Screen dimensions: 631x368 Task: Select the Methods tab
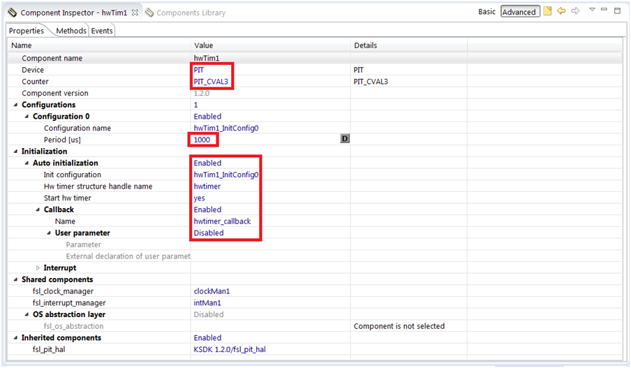click(x=71, y=31)
